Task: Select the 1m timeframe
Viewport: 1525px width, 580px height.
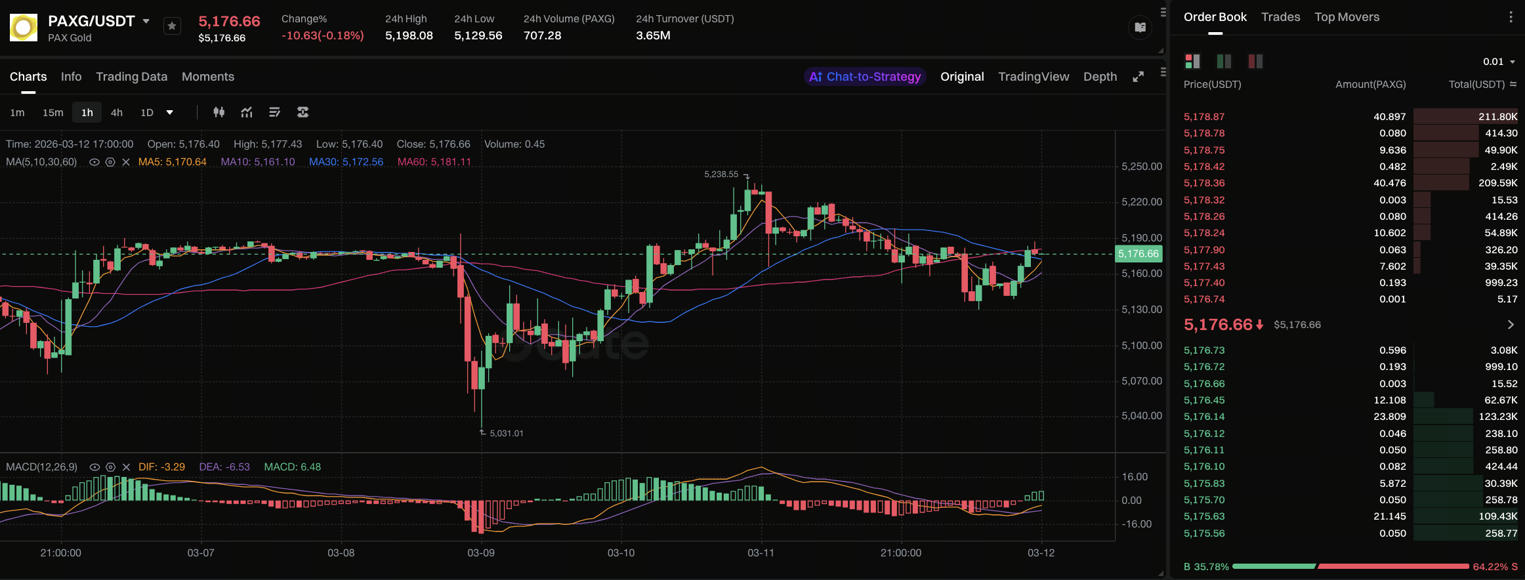Action: (18, 112)
